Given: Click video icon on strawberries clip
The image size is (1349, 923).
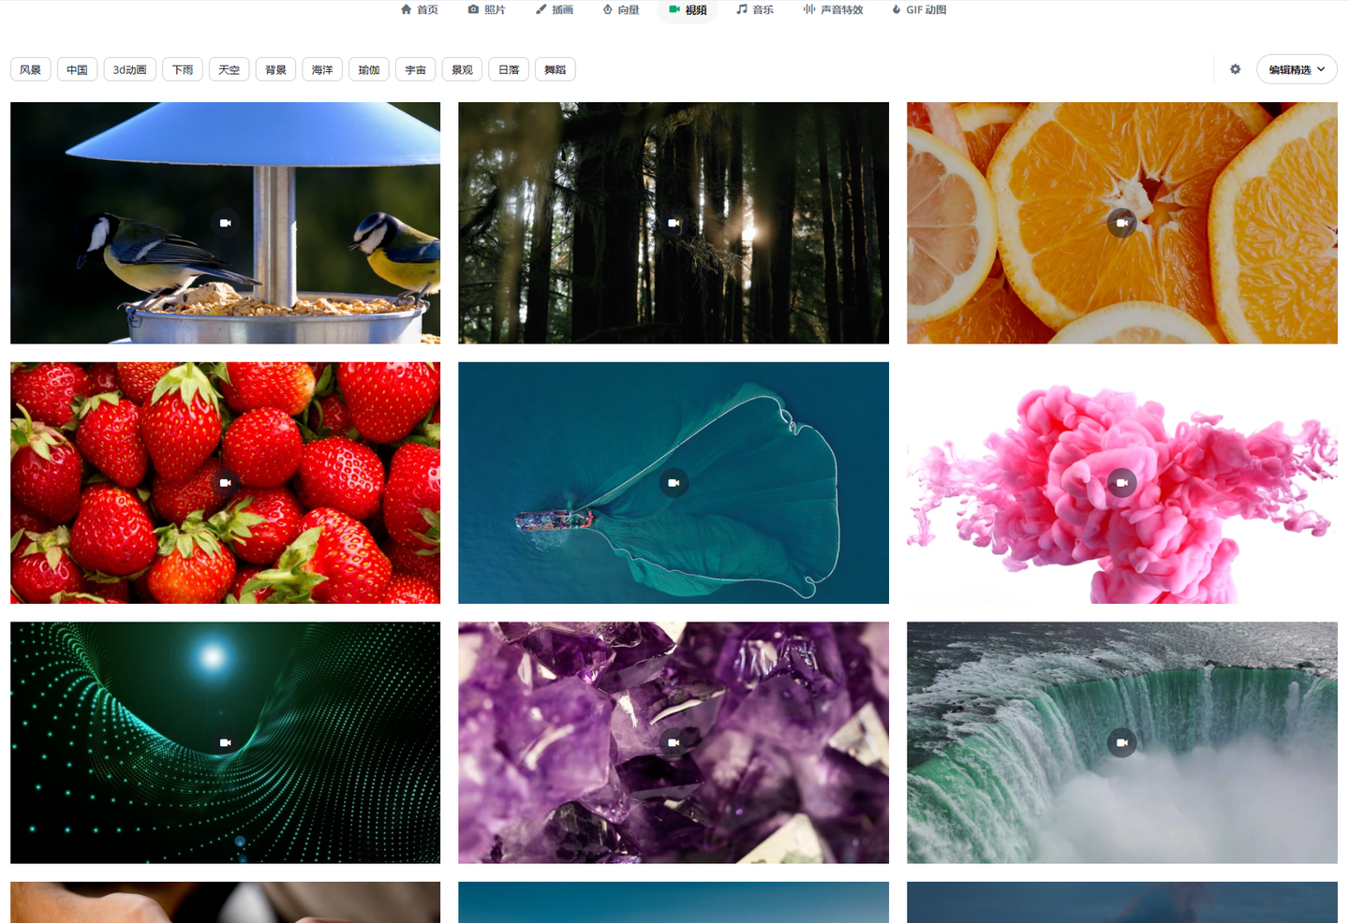Looking at the screenshot, I should click(x=225, y=483).
